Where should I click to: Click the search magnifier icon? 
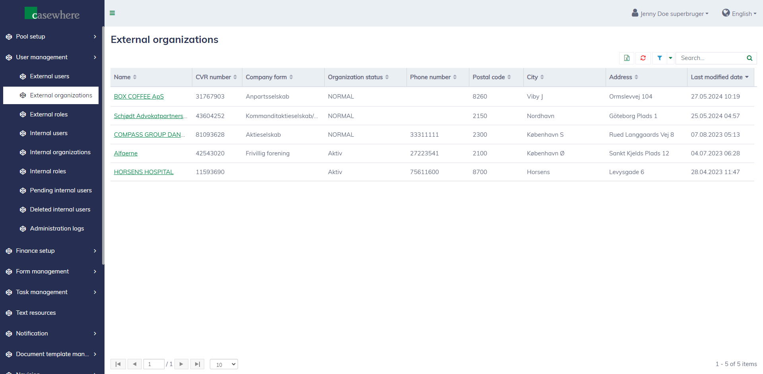click(x=749, y=58)
